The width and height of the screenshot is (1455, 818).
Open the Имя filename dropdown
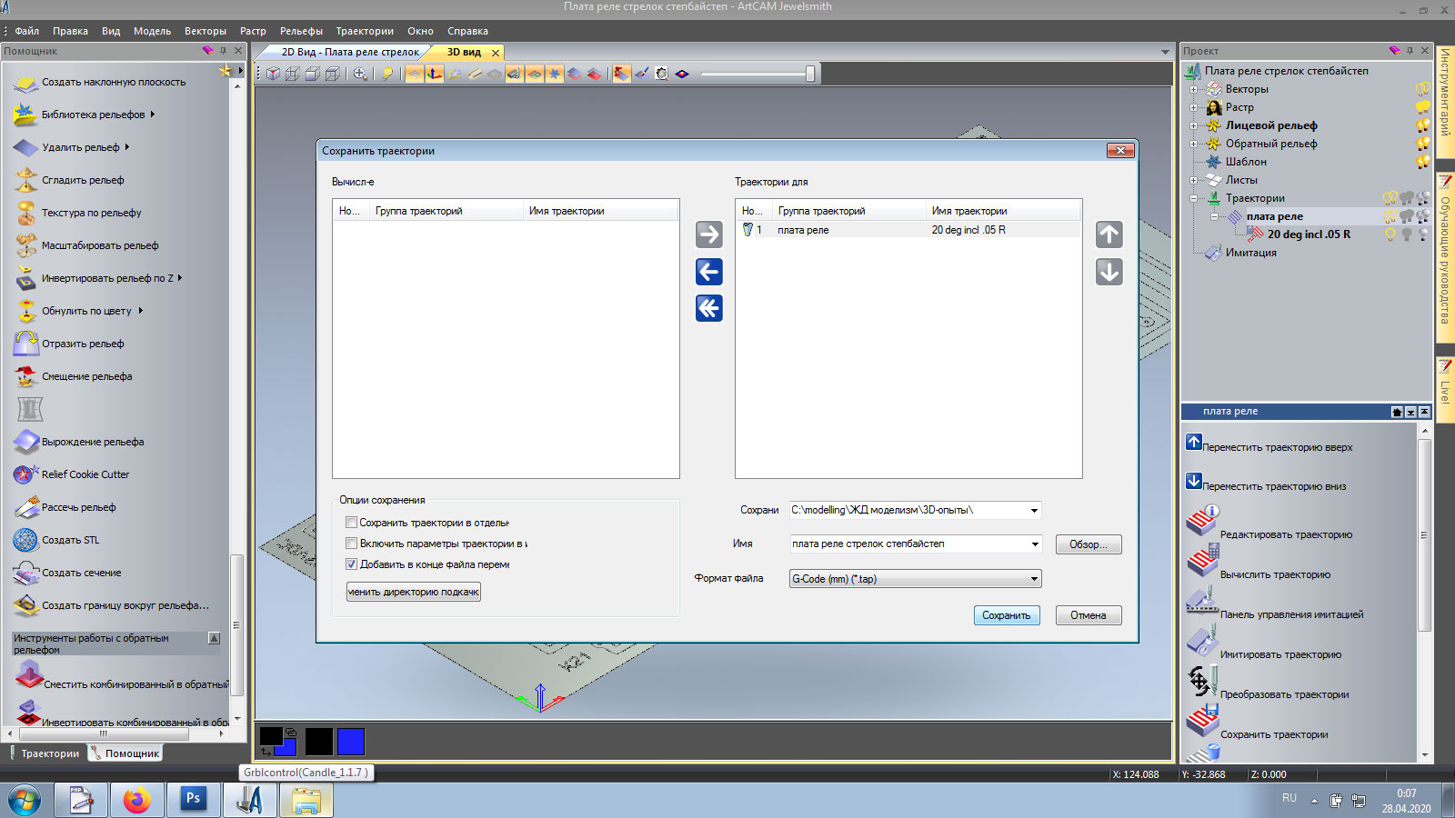[x=1034, y=544]
